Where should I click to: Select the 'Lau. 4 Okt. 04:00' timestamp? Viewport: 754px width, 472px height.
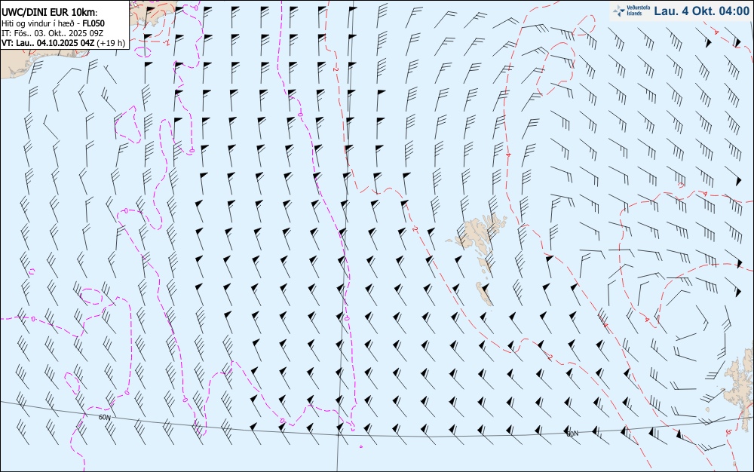click(701, 11)
